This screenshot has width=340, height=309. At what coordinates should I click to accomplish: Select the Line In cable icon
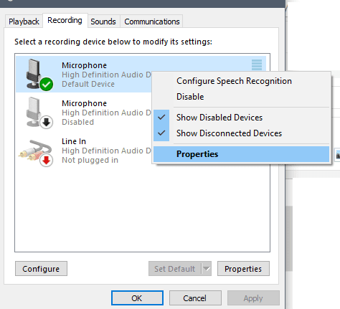point(36,152)
